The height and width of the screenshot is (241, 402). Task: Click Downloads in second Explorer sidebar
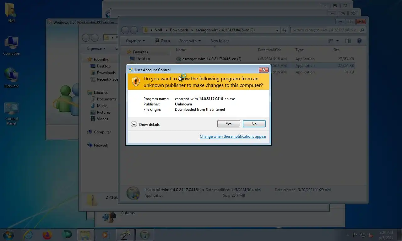[106, 73]
